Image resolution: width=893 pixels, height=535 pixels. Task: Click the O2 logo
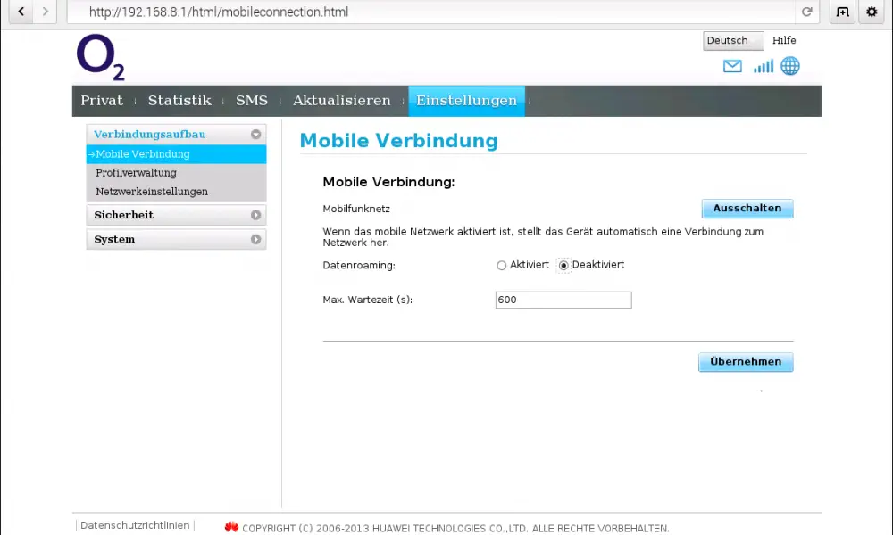point(100,57)
